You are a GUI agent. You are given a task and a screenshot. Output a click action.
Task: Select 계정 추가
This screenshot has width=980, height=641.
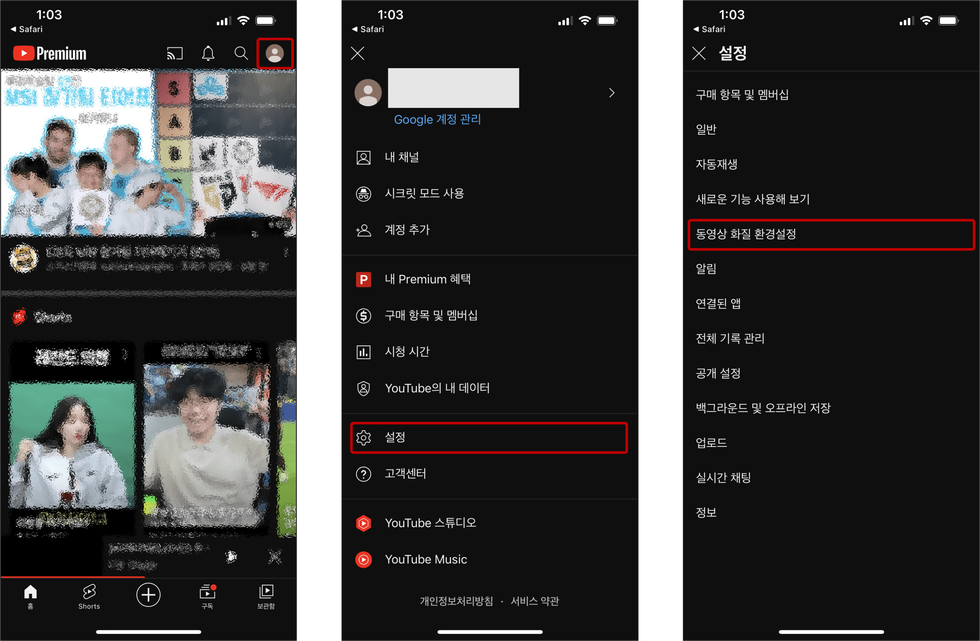click(490, 230)
